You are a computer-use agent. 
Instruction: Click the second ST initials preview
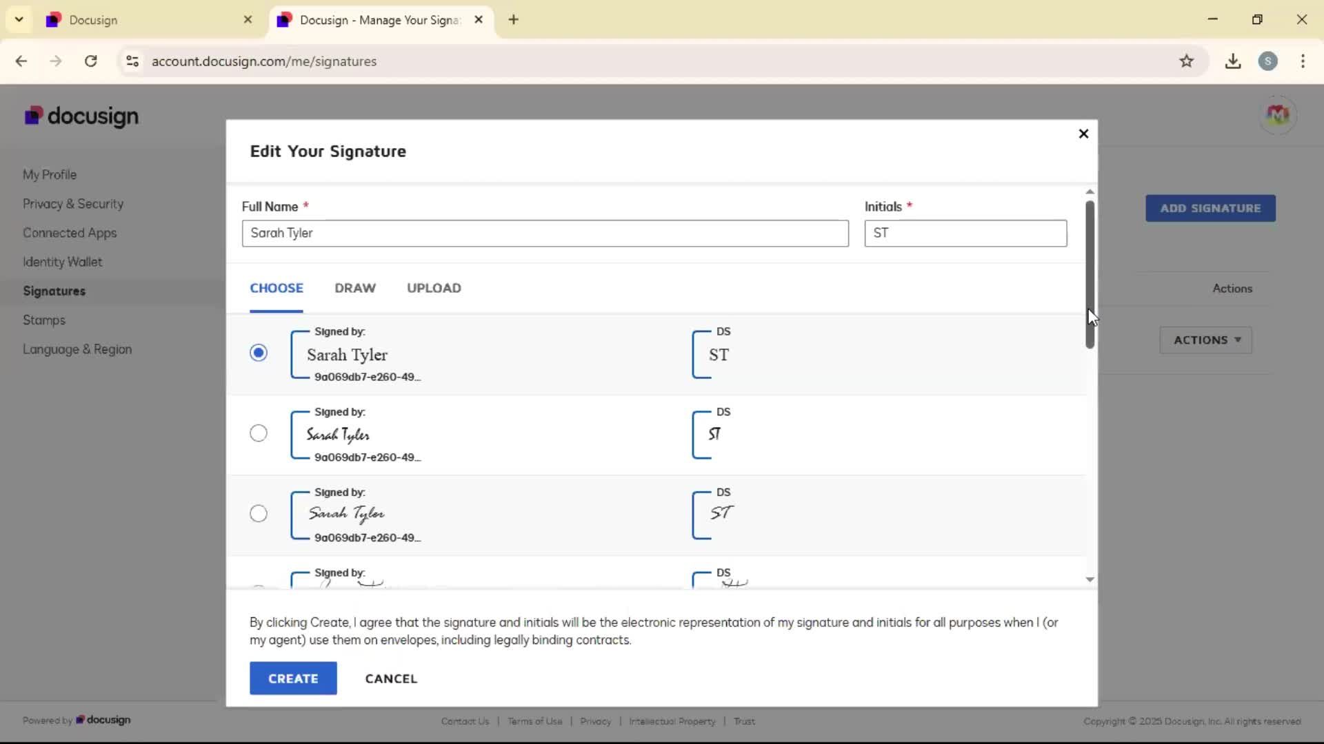(x=712, y=435)
